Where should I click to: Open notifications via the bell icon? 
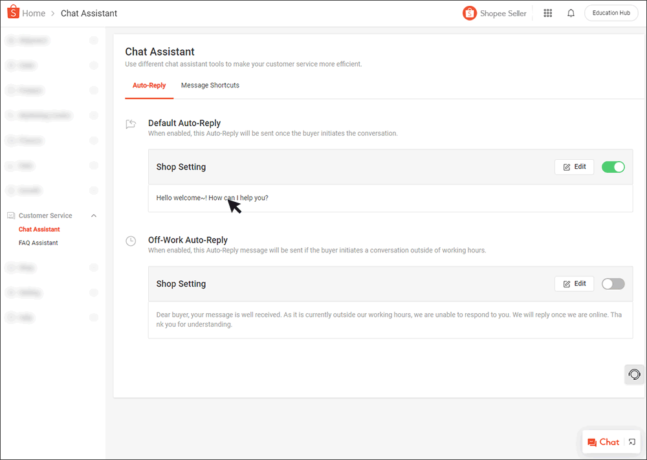pyautogui.click(x=571, y=12)
